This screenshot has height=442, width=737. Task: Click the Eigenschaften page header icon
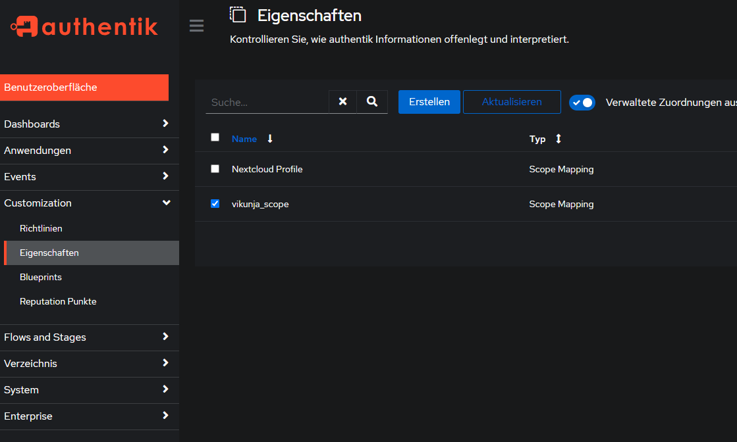238,14
